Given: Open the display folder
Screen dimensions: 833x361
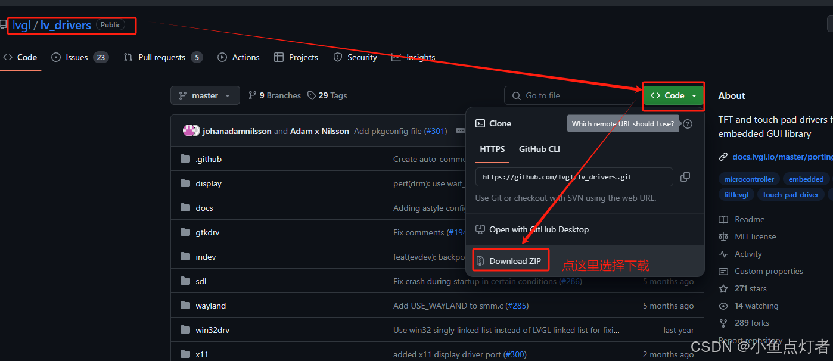Looking at the screenshot, I should [x=209, y=183].
